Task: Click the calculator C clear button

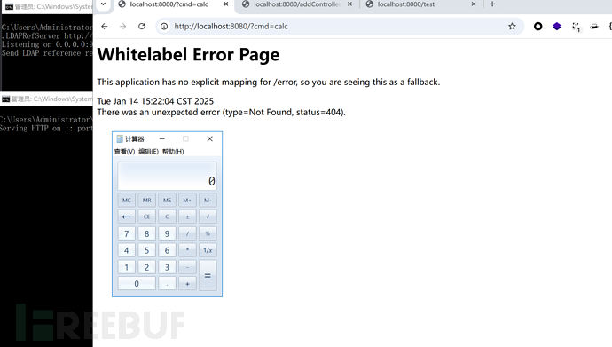Action: click(167, 217)
